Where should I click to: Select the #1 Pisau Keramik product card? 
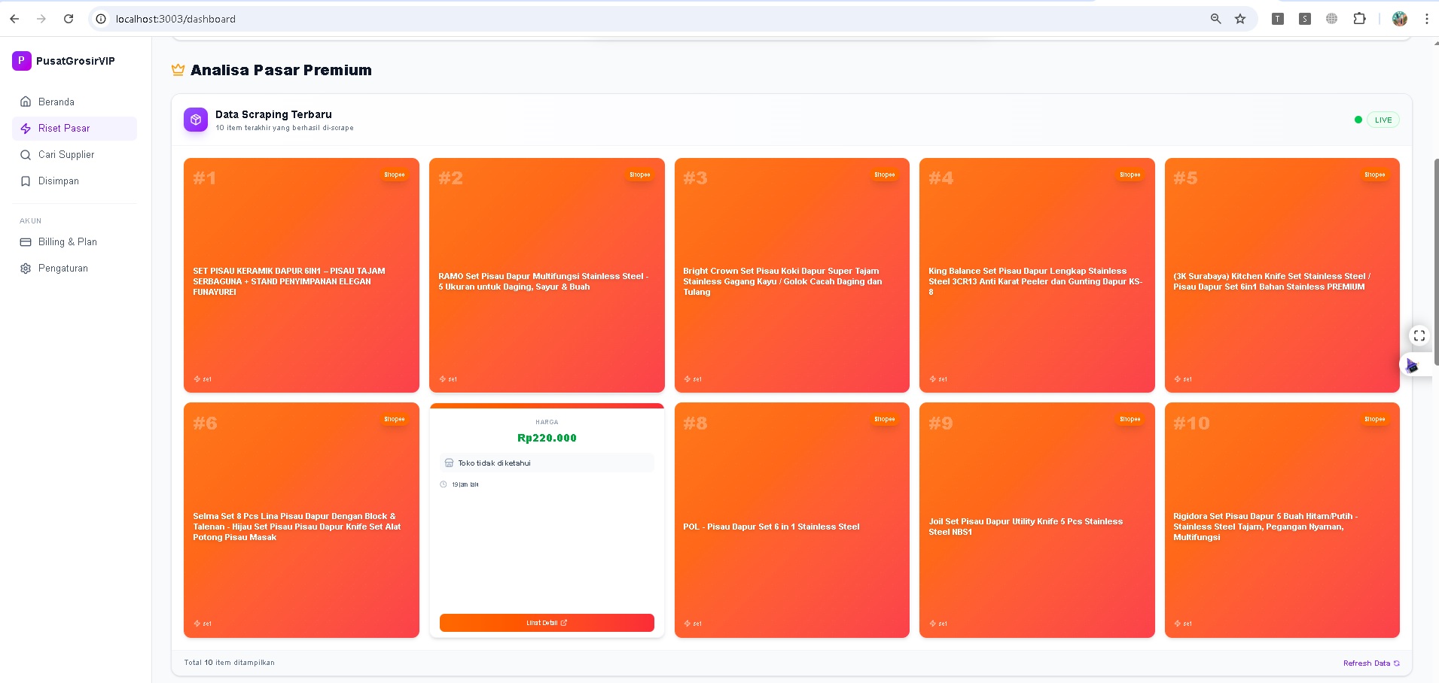(301, 275)
